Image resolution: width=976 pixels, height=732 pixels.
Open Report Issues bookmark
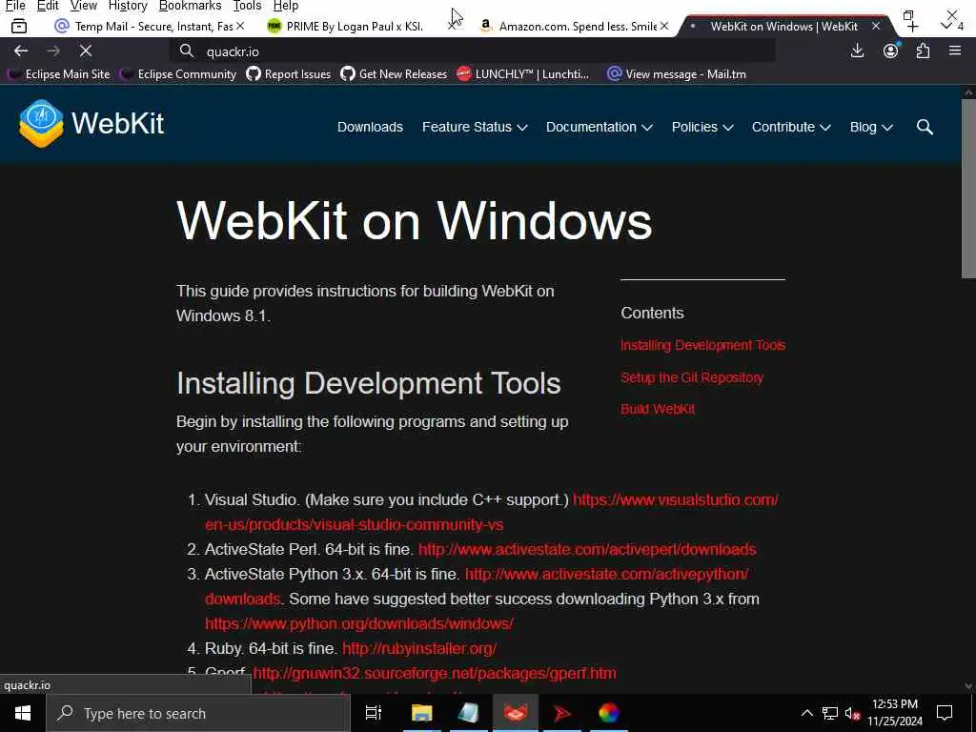(x=288, y=74)
